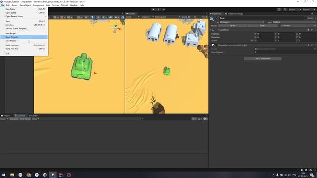
Task: Click the prefab Select button
Action: pos(263,26)
